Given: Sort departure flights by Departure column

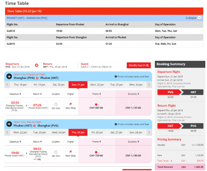Looking at the screenshot, I should (15, 94).
